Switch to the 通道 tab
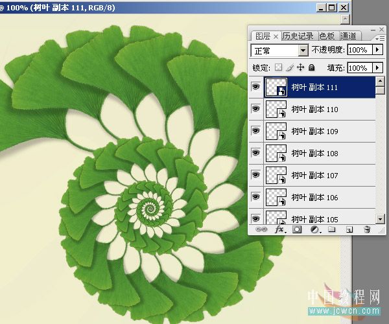 [x=348, y=36]
